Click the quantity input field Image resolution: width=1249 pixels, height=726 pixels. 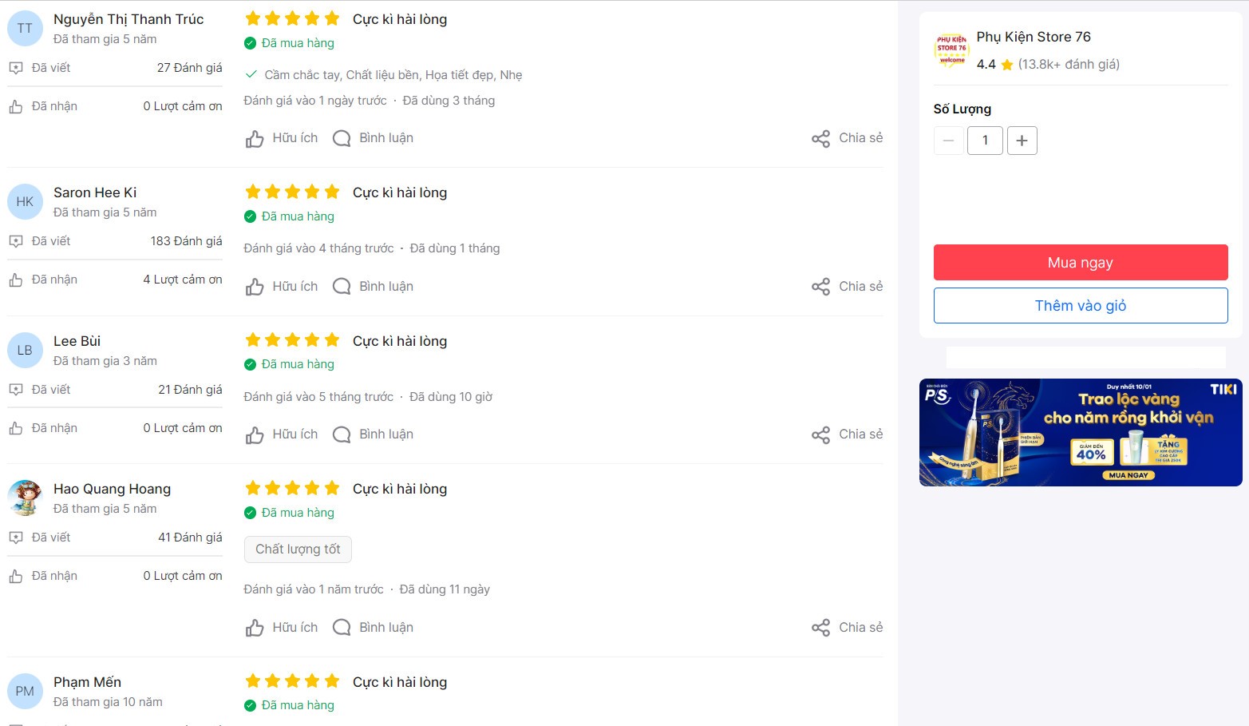985,141
